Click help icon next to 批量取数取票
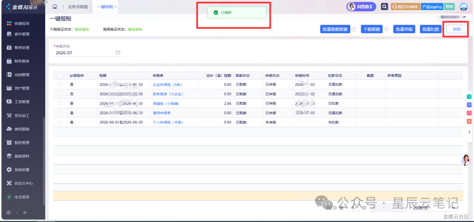This screenshot has width=474, height=222. click(353, 29)
